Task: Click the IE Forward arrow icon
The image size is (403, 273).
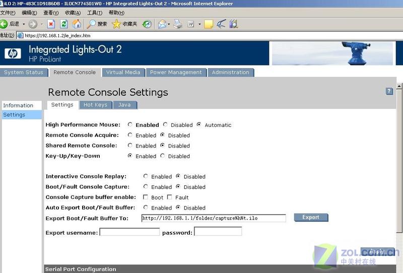Action: pyautogui.click(x=33, y=24)
